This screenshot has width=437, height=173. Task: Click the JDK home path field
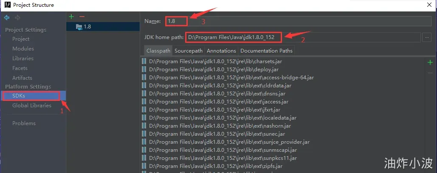tap(303, 37)
